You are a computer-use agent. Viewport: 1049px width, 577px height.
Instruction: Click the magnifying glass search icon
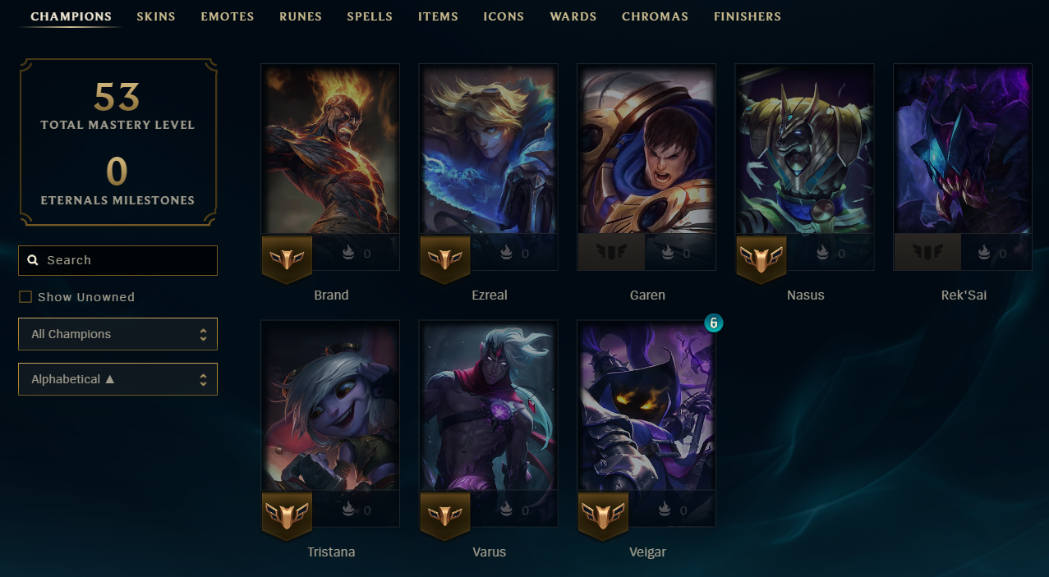click(33, 260)
